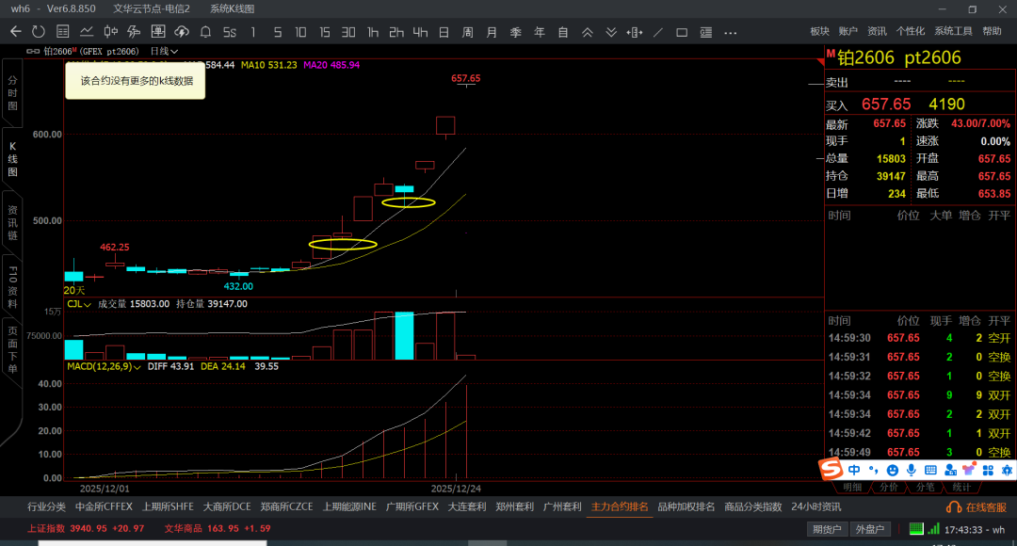
Task: Select the 15-minute period button
Action: click(324, 32)
